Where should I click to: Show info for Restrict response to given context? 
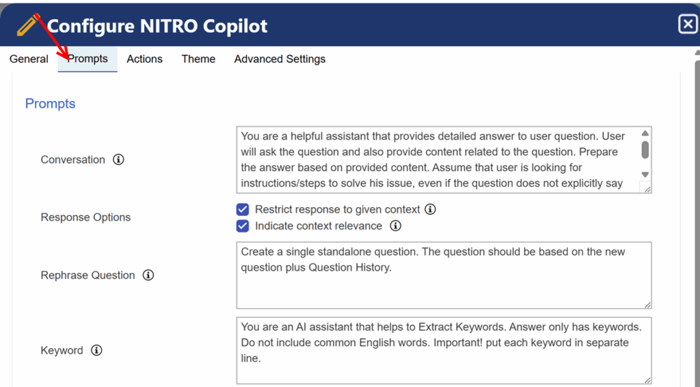coord(430,209)
